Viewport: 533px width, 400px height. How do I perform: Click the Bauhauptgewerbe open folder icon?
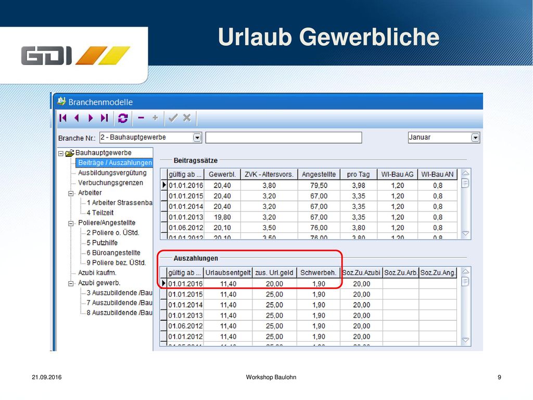70,153
